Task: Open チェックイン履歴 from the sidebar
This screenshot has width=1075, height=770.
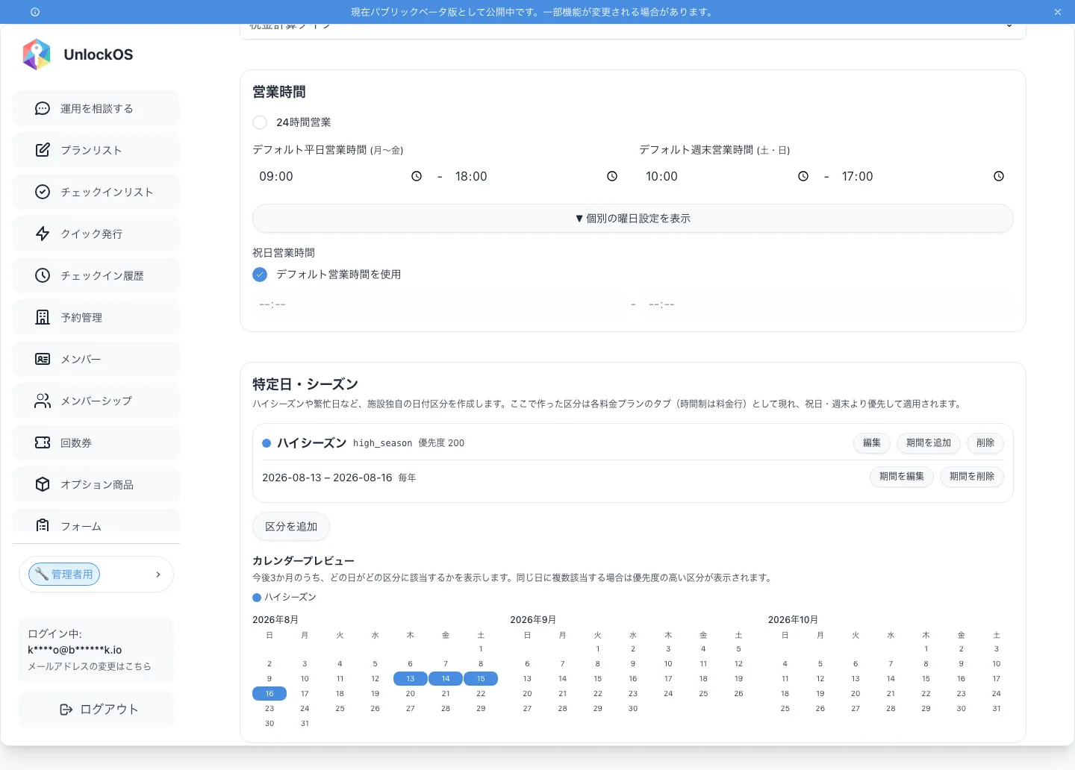Action: click(x=96, y=275)
